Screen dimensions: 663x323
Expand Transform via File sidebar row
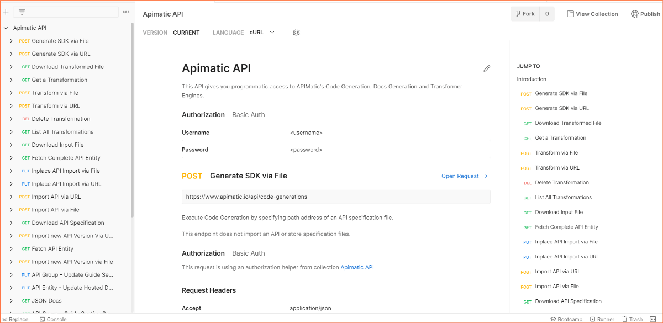[x=11, y=93]
